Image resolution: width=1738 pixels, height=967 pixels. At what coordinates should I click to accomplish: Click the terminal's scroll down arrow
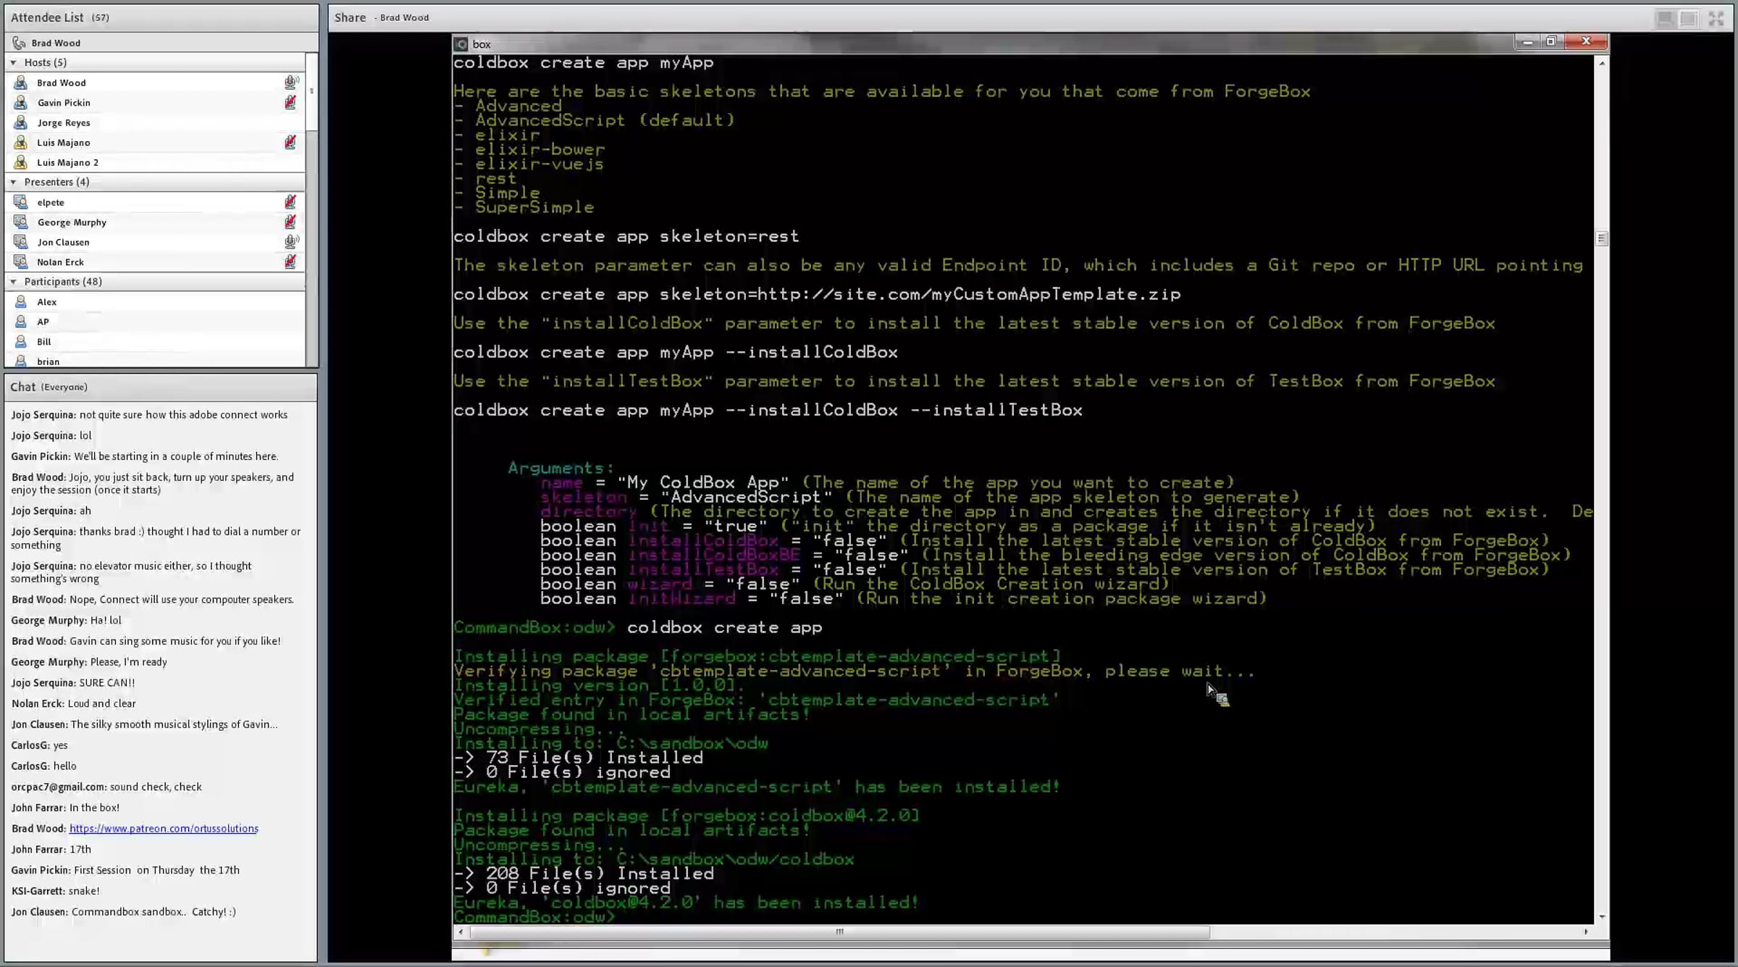[1601, 916]
